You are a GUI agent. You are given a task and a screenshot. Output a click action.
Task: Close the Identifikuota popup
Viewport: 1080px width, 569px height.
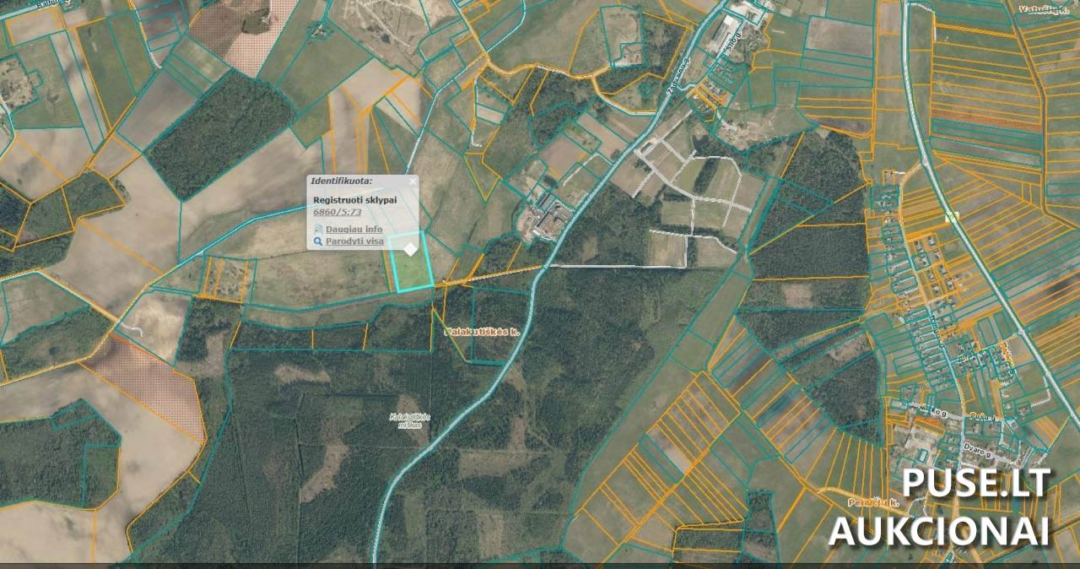[413, 181]
